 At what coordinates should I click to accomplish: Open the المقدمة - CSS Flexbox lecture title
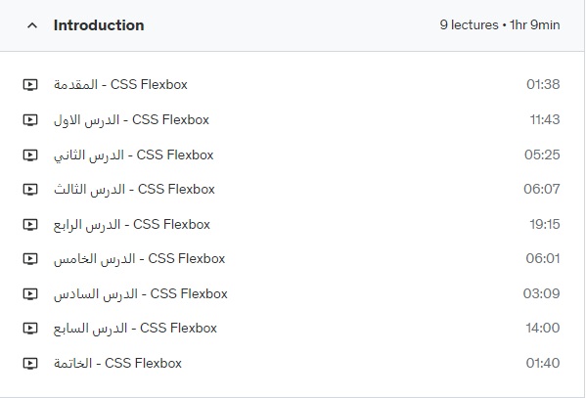[x=120, y=84]
